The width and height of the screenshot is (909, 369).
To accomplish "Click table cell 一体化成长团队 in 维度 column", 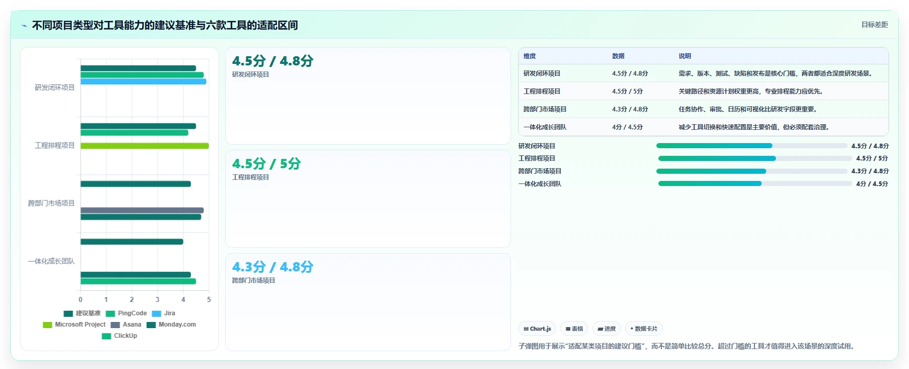I will coord(545,127).
